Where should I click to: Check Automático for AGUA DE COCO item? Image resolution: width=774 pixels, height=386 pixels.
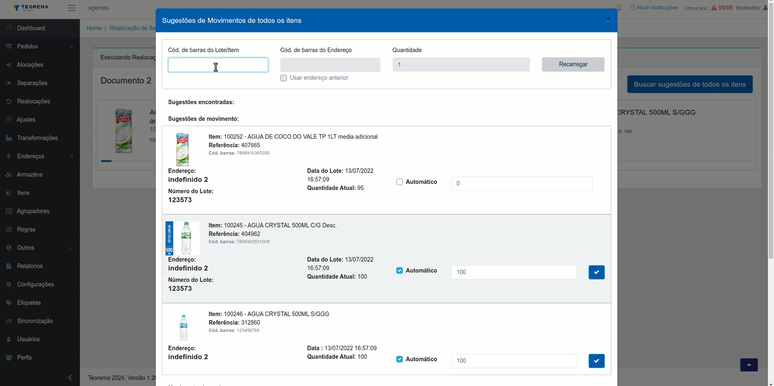tap(399, 182)
